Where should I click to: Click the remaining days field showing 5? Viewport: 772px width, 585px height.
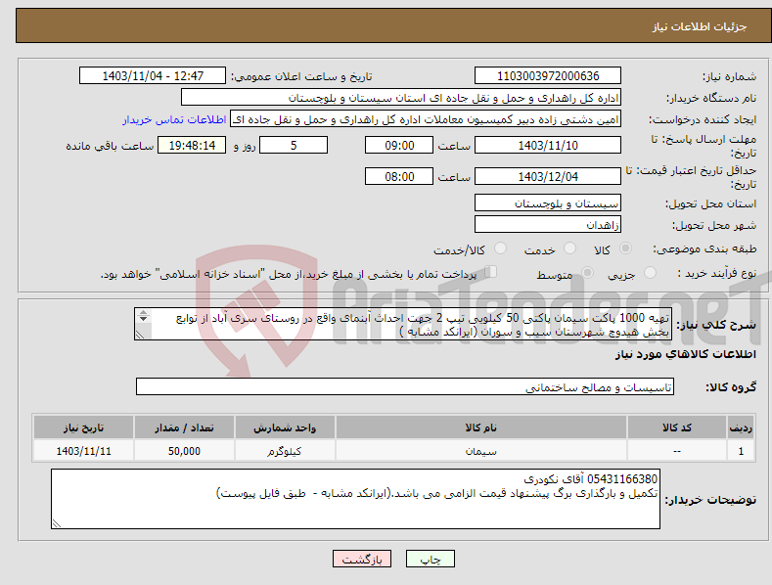point(294,145)
